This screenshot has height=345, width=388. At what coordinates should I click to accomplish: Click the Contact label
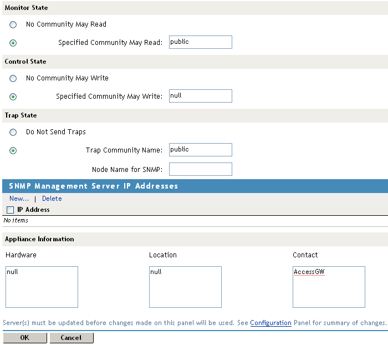tap(305, 255)
